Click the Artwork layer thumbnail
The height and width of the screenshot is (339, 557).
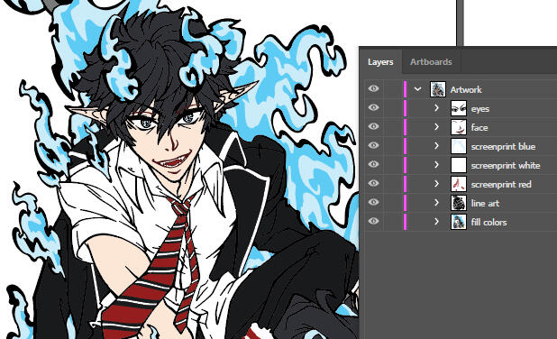tap(438, 89)
